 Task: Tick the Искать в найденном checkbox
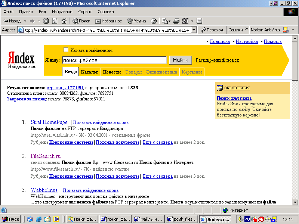coord(66,50)
